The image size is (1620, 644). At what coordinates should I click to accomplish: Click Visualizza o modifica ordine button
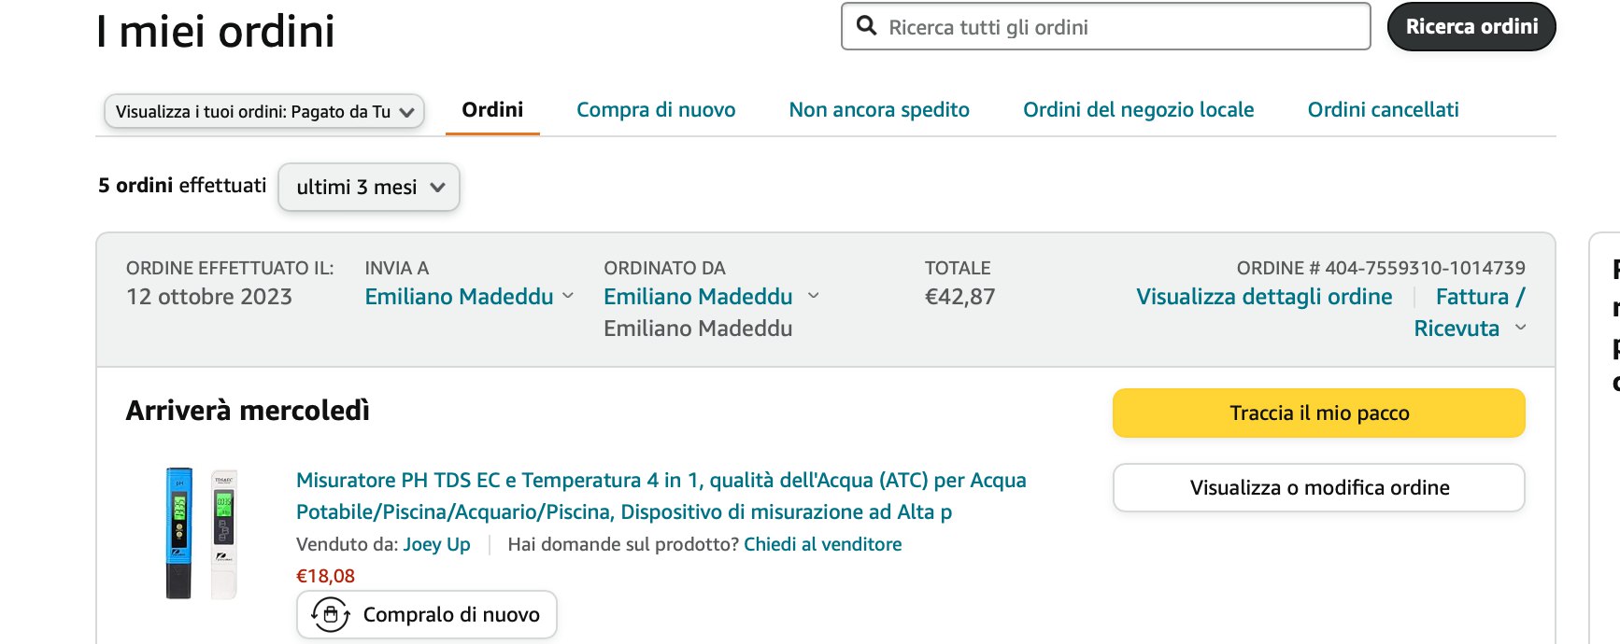coord(1318,487)
